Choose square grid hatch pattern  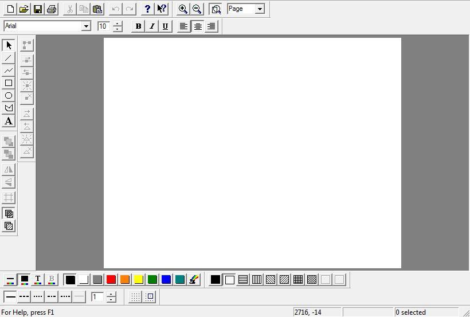(x=298, y=280)
